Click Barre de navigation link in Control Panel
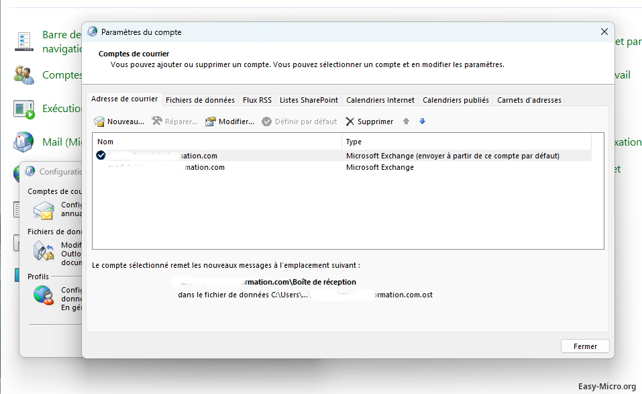The width and height of the screenshot is (642, 394). [62, 42]
